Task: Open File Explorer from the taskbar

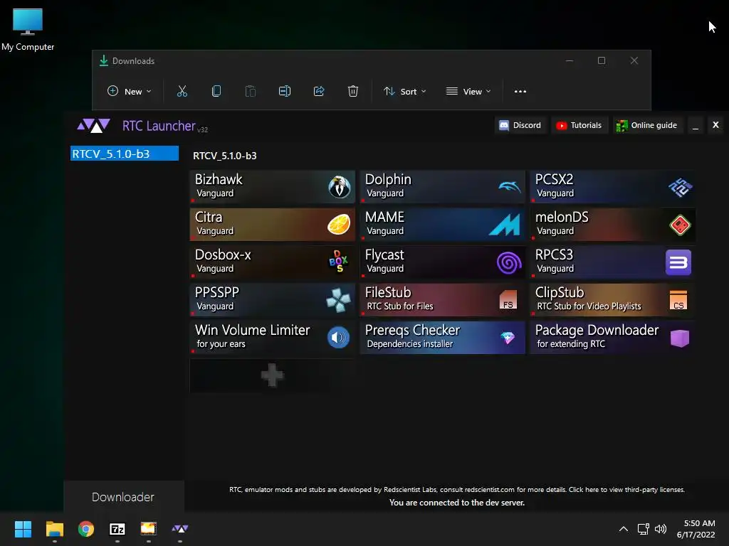Action: 54,529
